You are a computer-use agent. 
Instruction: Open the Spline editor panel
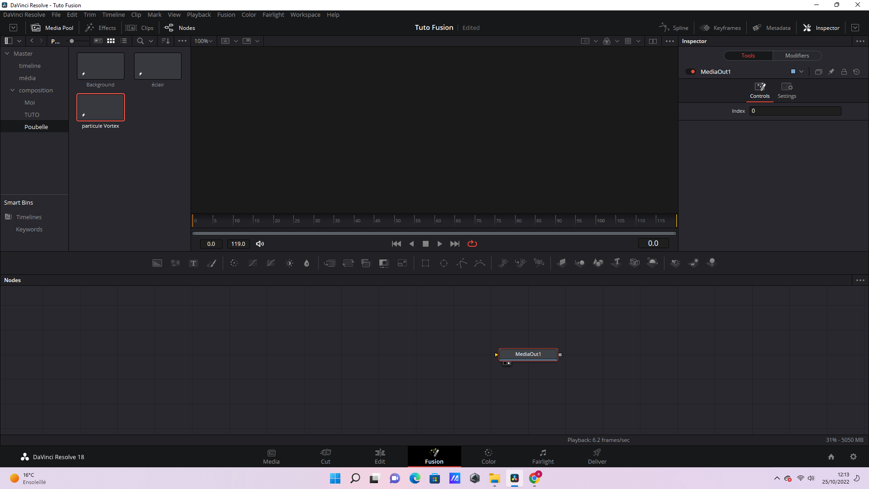tap(674, 28)
